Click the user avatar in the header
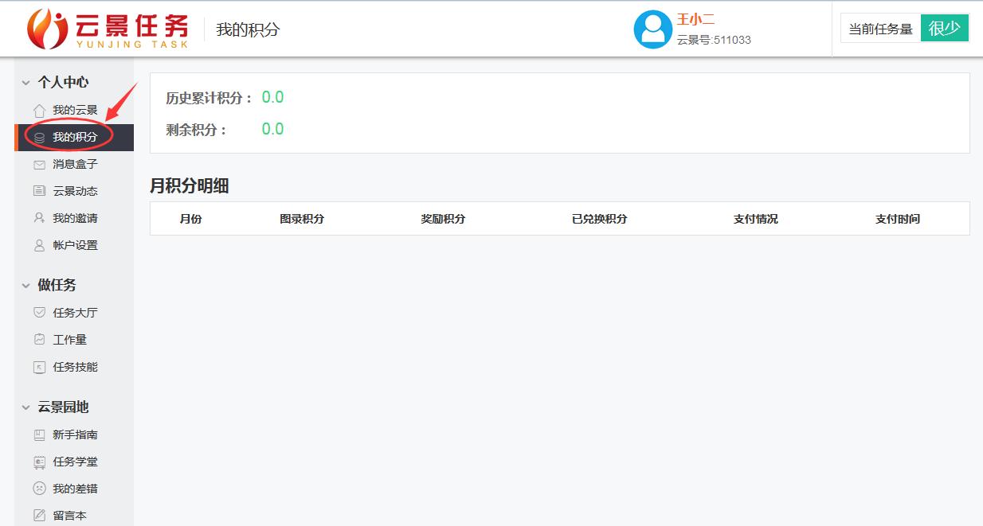Screen dimensions: 983x526 click(653, 29)
